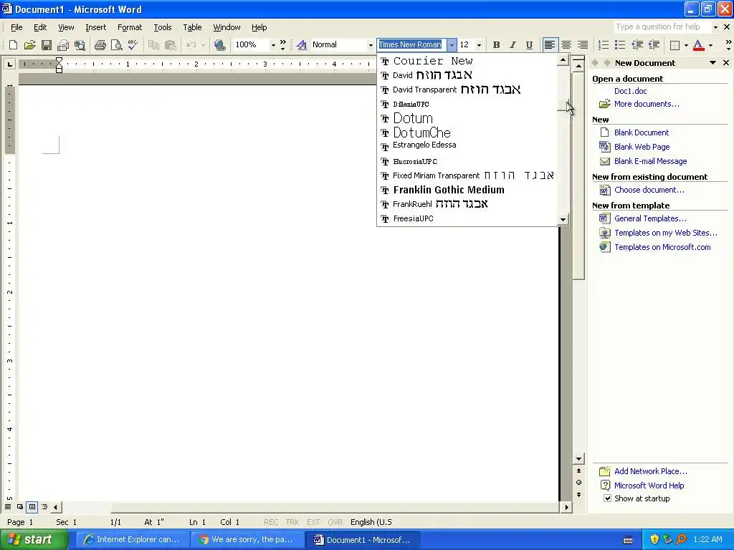Expand the Zoom 100% dropdown

273,45
